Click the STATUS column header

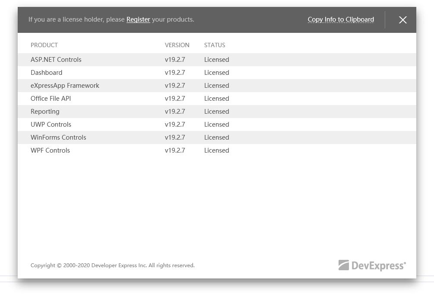(x=215, y=45)
